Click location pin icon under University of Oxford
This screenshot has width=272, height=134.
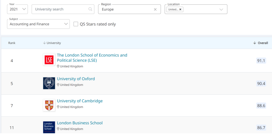58,85
